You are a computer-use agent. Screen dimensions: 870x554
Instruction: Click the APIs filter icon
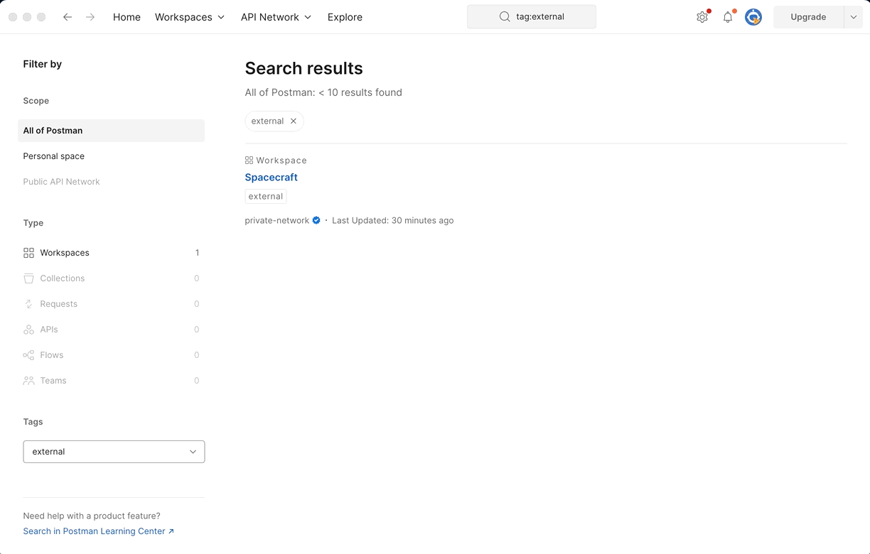click(28, 329)
